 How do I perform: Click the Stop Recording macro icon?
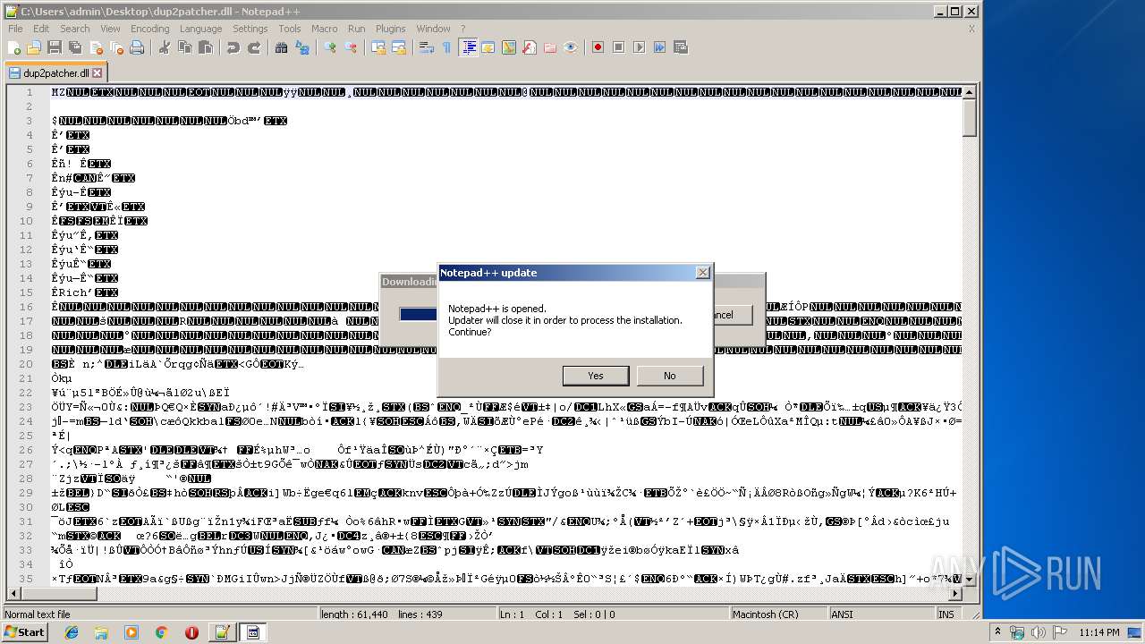tap(619, 47)
